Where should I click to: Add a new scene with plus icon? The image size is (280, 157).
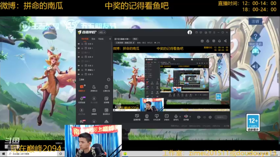point(110,39)
